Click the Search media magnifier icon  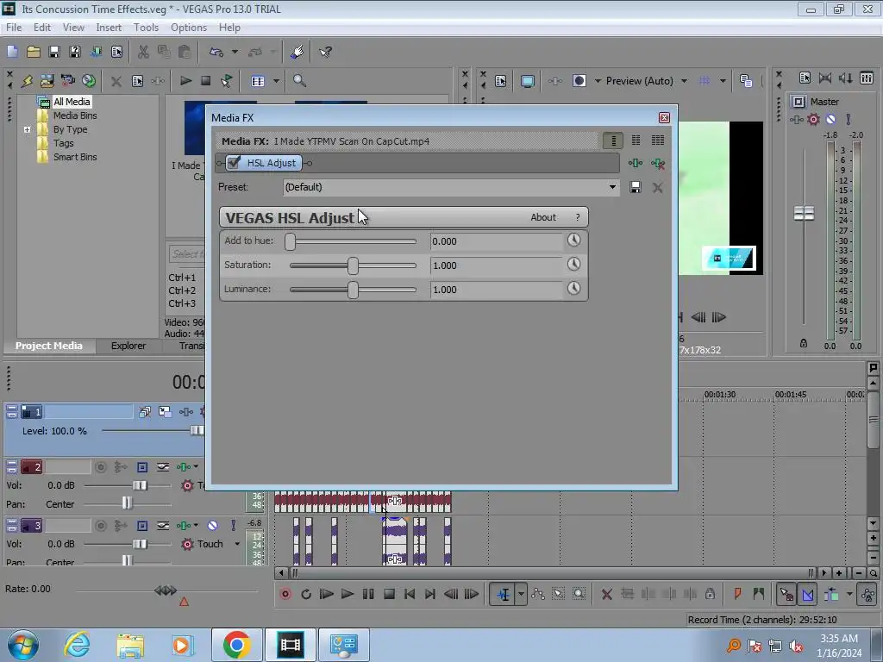[x=299, y=80]
